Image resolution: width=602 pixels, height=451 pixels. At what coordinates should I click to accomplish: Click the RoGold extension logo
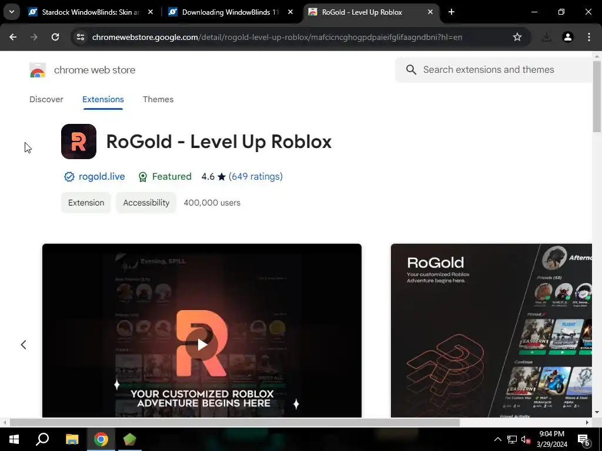click(79, 142)
